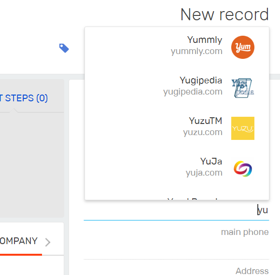
Task: Click the colorful YuJa swirl logo
Action: point(243,169)
